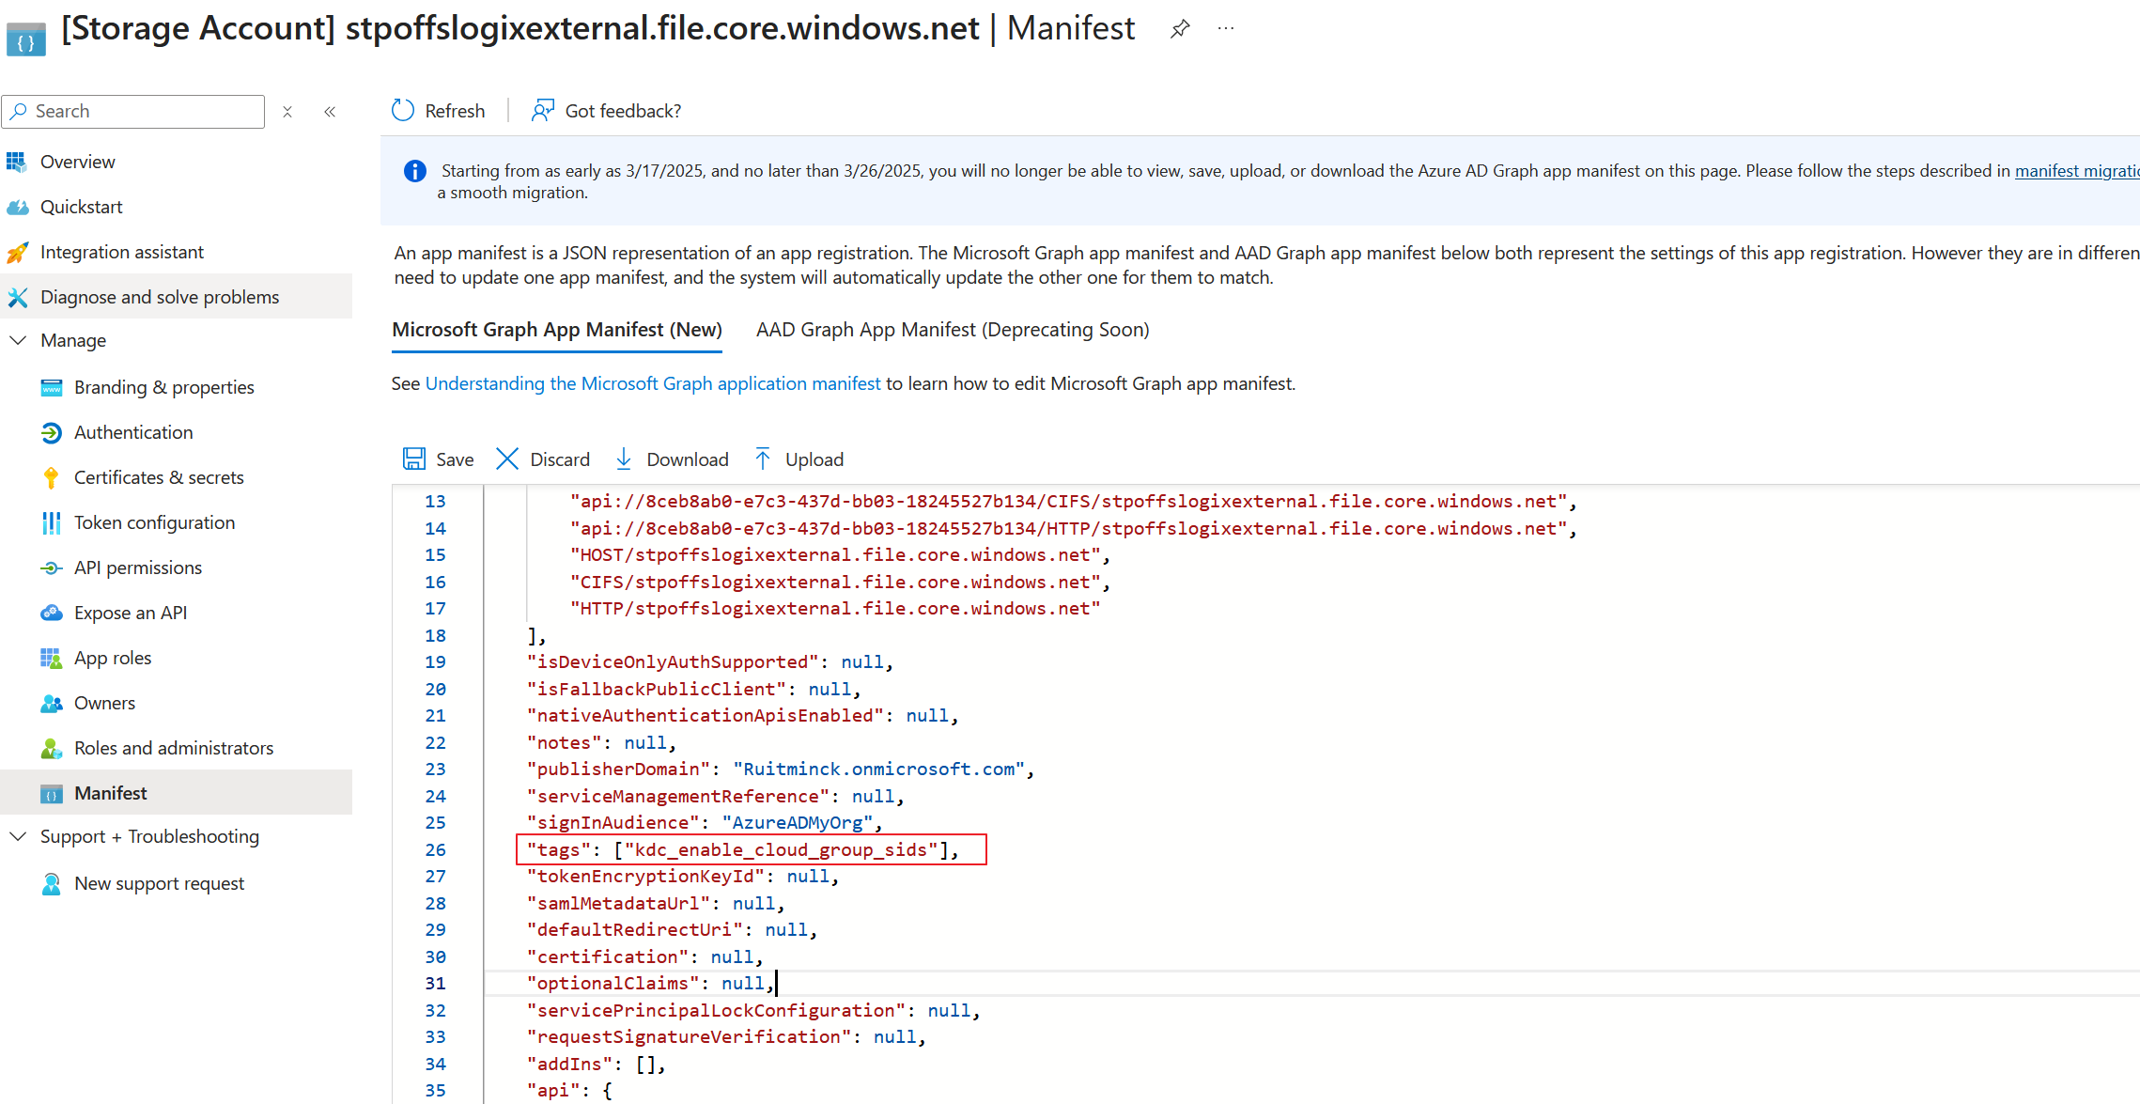
Task: Open the ellipsis more options menu
Action: point(1226,29)
